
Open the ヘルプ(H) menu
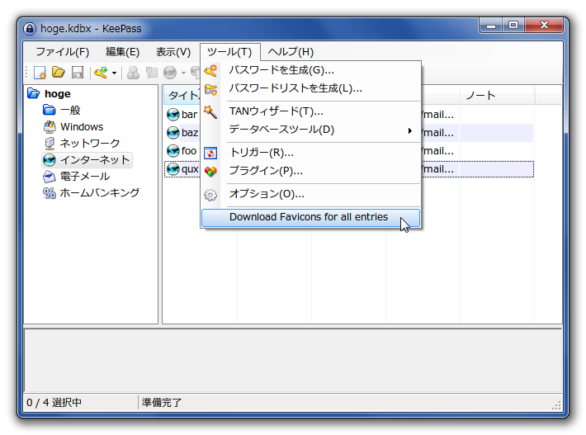pyautogui.click(x=291, y=51)
